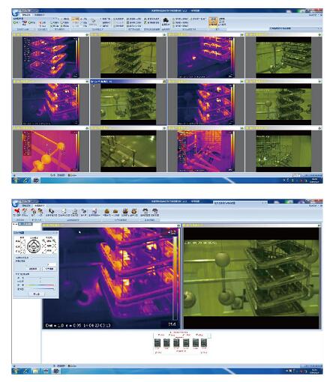Click the pin icon on the dual-view thermal pane header
336x382 pixels.
click(178, 225)
